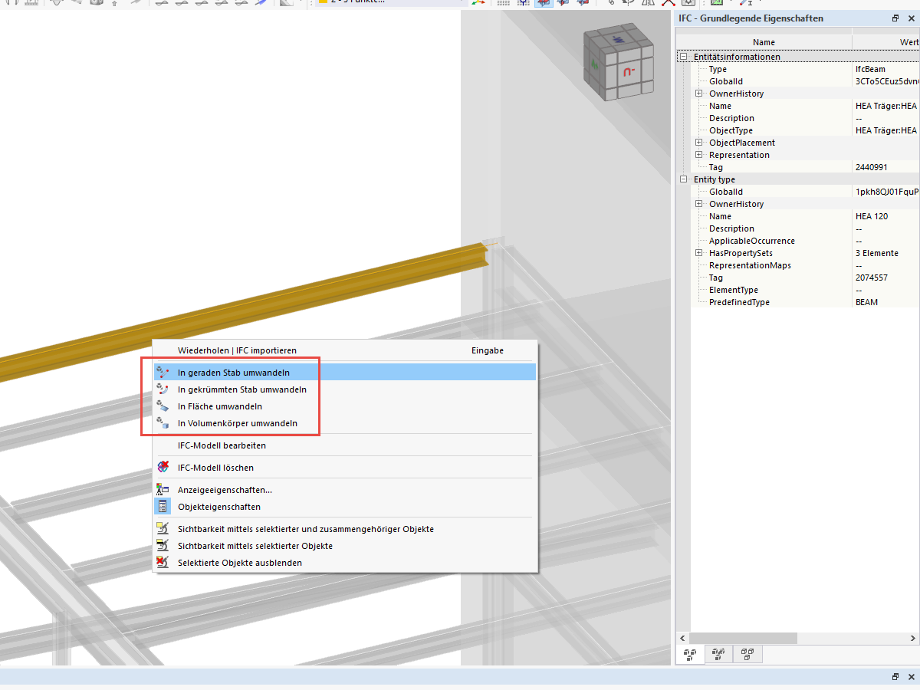Click the 'Name' column header
Viewport: 920px width, 690px height.
pyautogui.click(x=764, y=42)
